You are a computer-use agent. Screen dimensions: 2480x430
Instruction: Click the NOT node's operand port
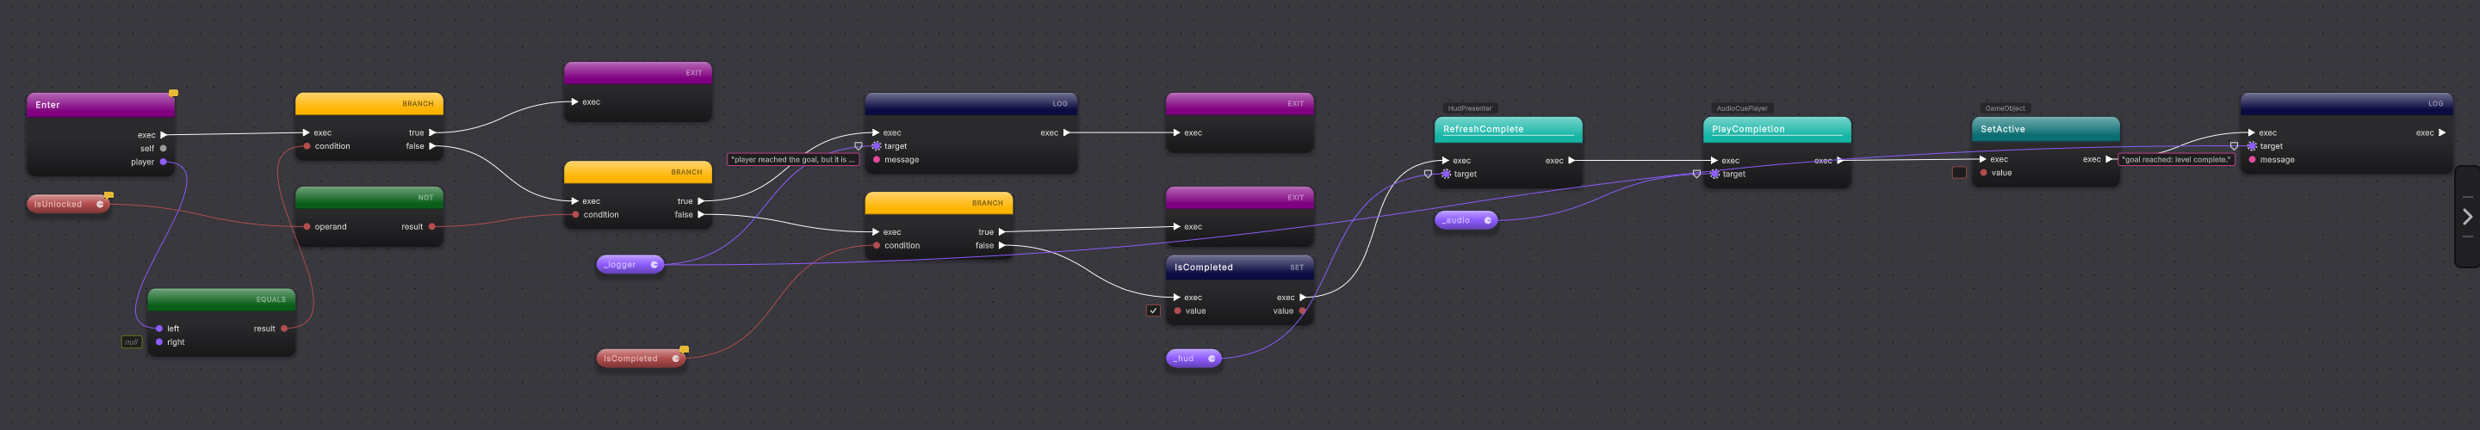(x=307, y=227)
